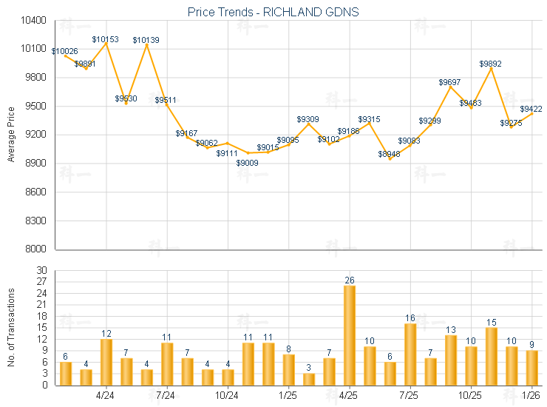Click the shortest bar showing 3 transactions

coord(309,379)
